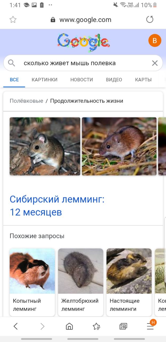Follow the Полёвковые breadcrumb link
166x342 pixels.
click(26, 101)
